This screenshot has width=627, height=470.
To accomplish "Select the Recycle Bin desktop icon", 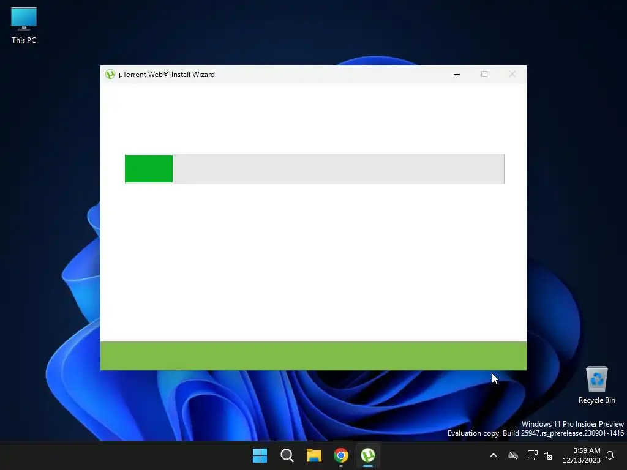I will click(596, 385).
